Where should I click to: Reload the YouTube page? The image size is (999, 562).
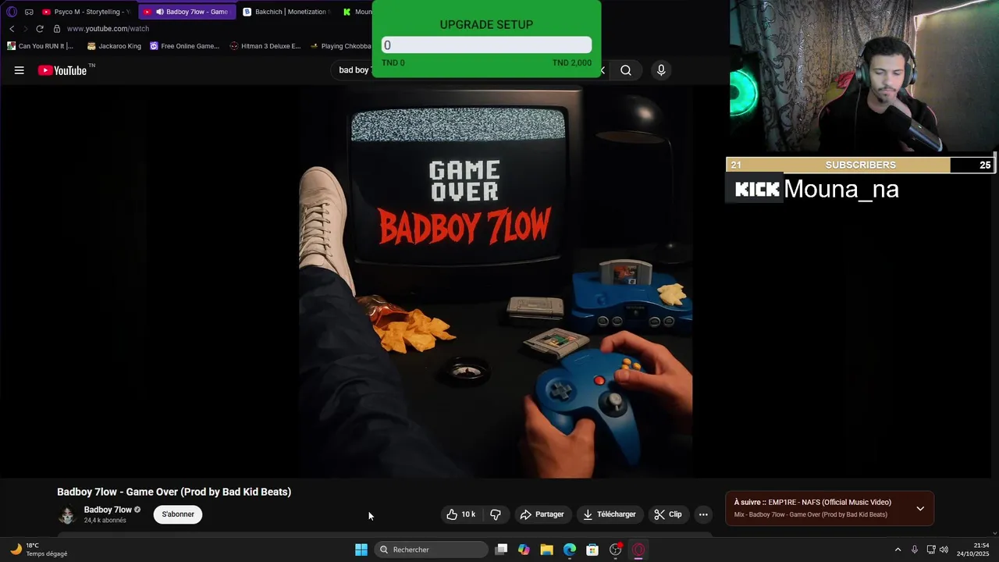40,29
